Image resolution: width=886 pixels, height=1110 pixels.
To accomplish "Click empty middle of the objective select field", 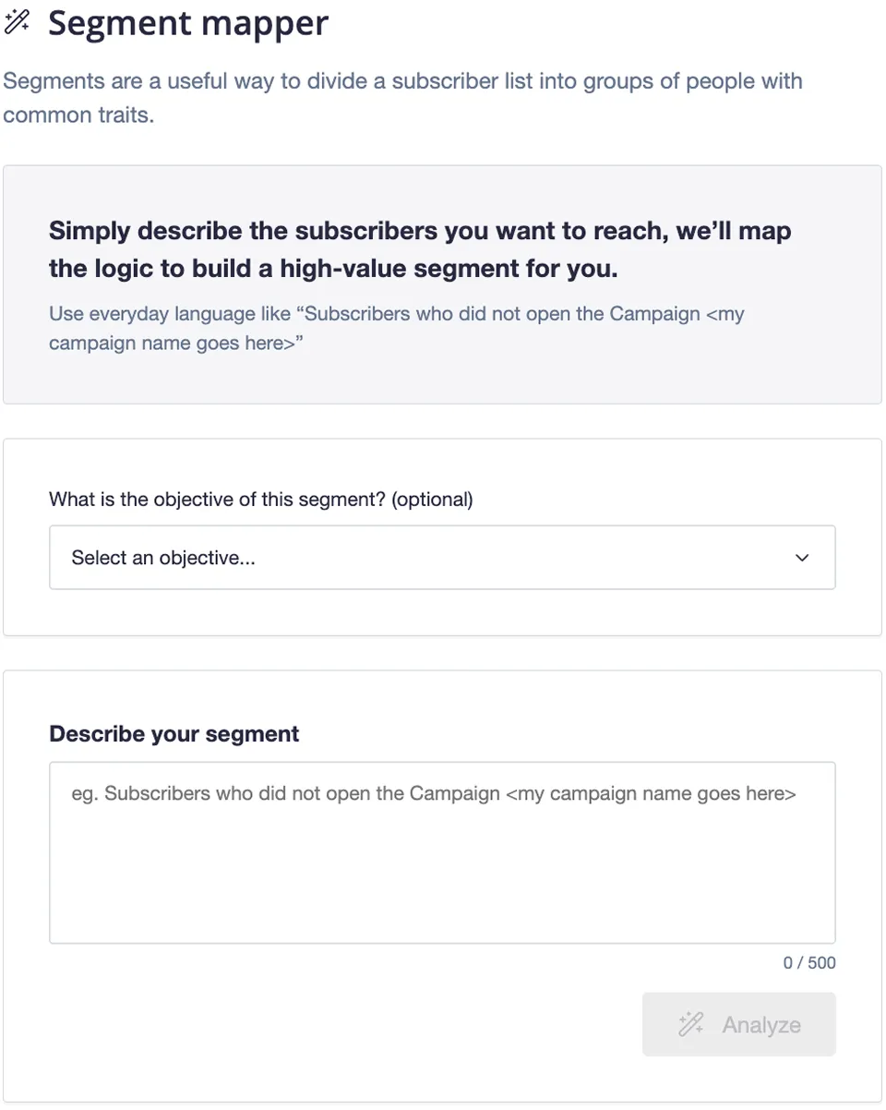I will tap(517, 558).
